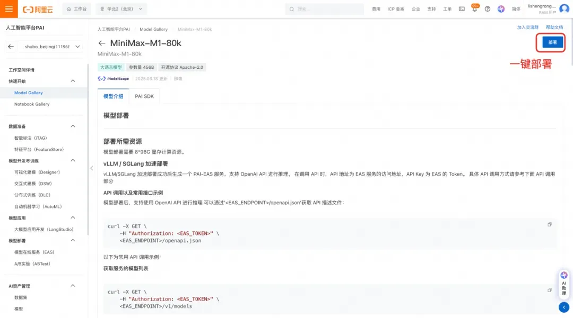Collapse the 数据准备 section
The width and height of the screenshot is (573, 318).
(x=73, y=126)
